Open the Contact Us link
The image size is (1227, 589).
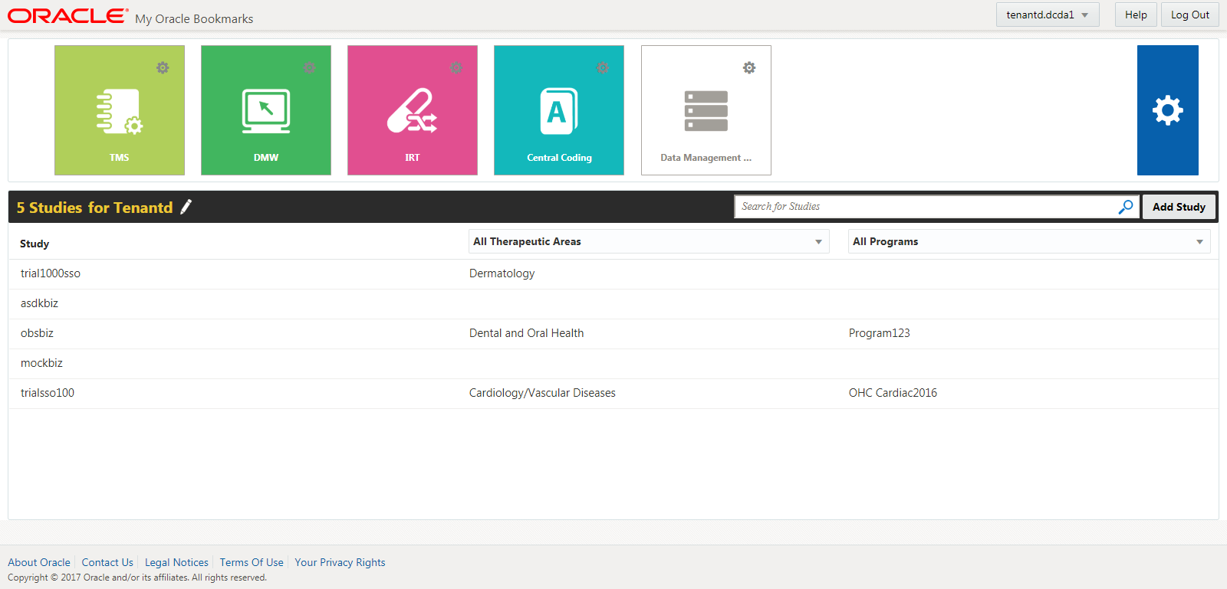107,562
